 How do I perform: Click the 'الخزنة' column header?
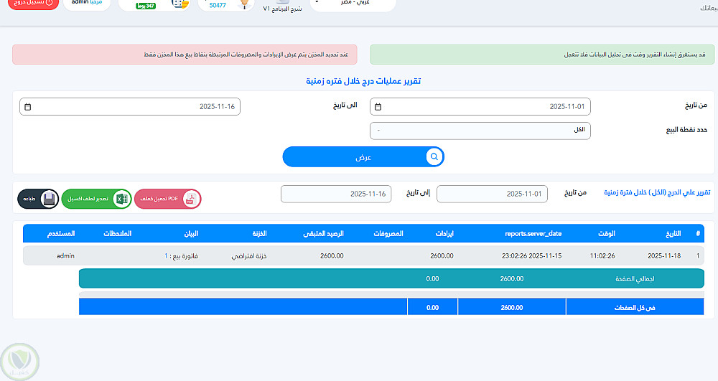[x=259, y=234]
